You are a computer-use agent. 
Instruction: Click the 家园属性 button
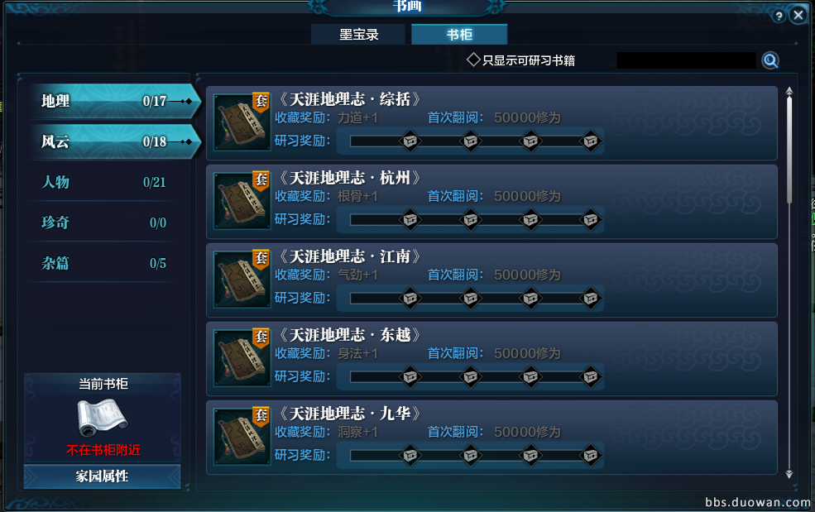tap(103, 476)
